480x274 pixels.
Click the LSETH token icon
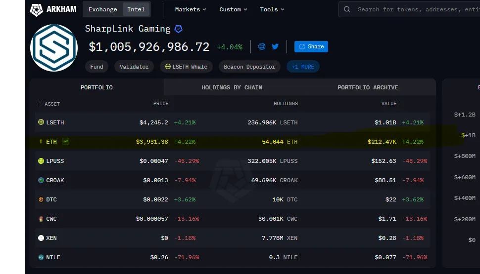41,122
